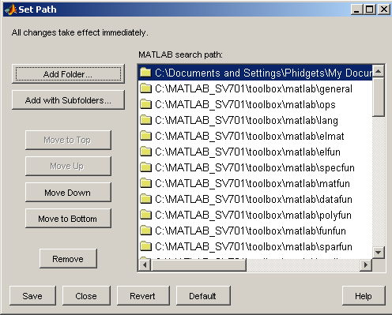The image size is (392, 315).
Task: Select the toolbox\matlab\specfun path
Action: (255, 167)
